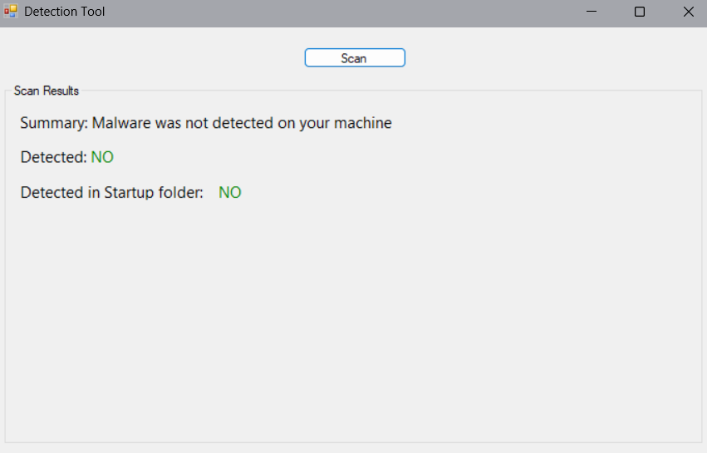Click the green NO beside Startup folder
The height and width of the screenshot is (453, 707).
click(x=230, y=193)
